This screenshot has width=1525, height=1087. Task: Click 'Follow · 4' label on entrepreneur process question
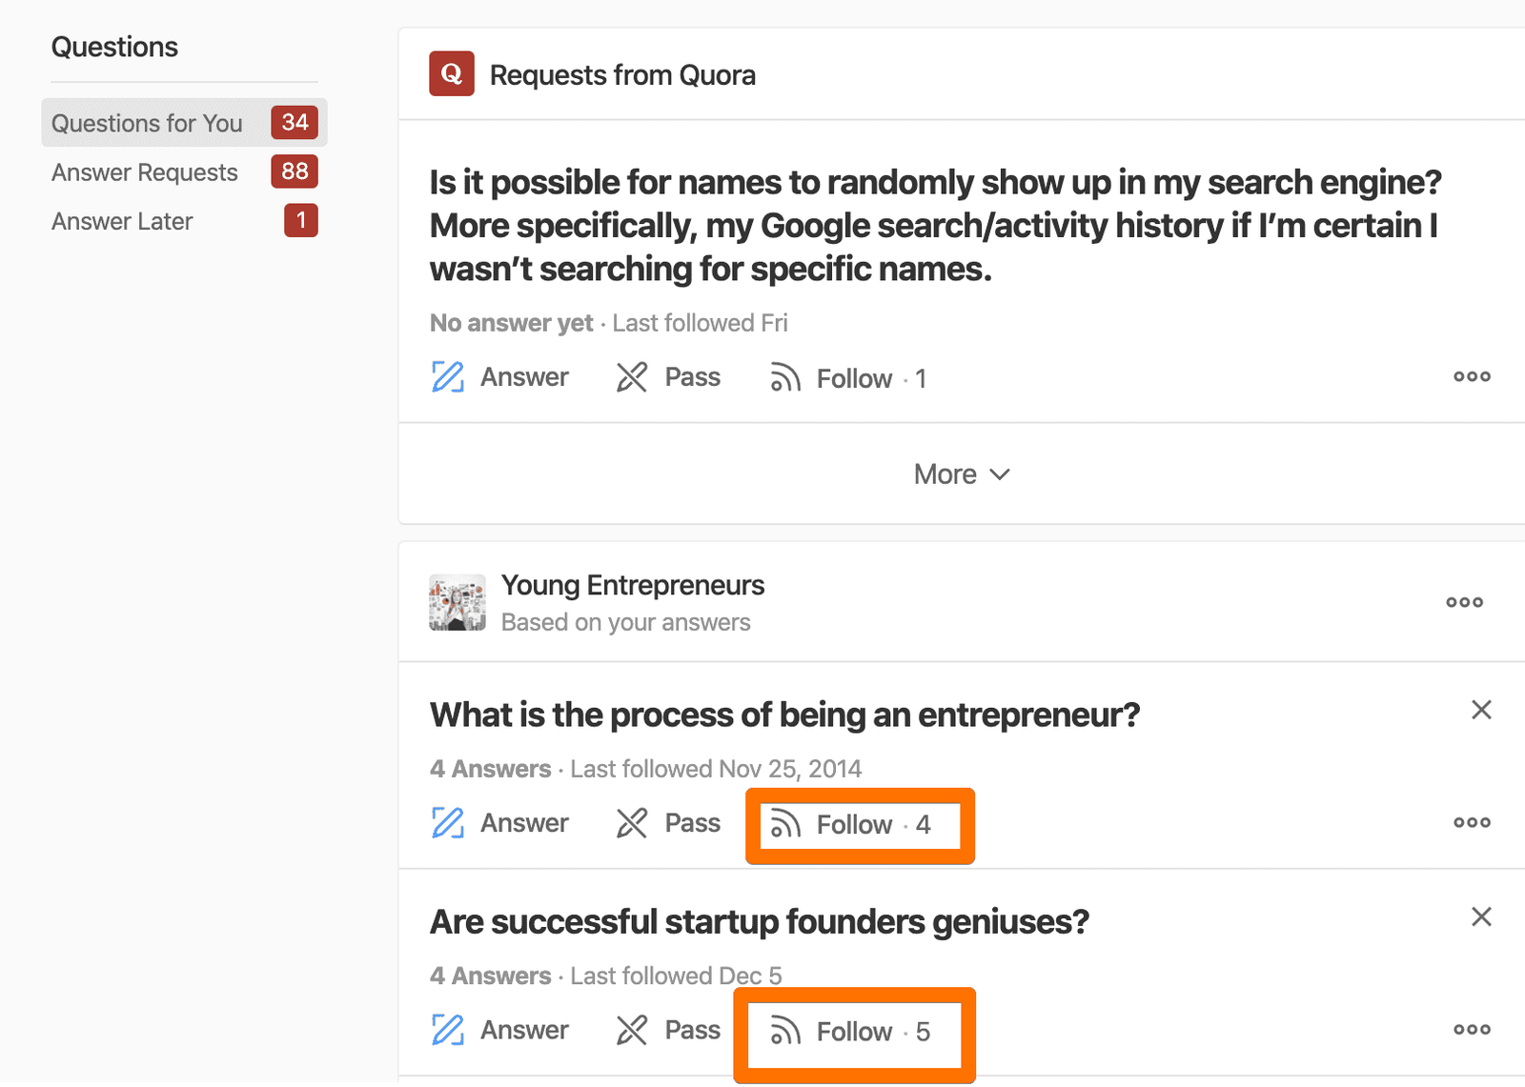(873, 825)
